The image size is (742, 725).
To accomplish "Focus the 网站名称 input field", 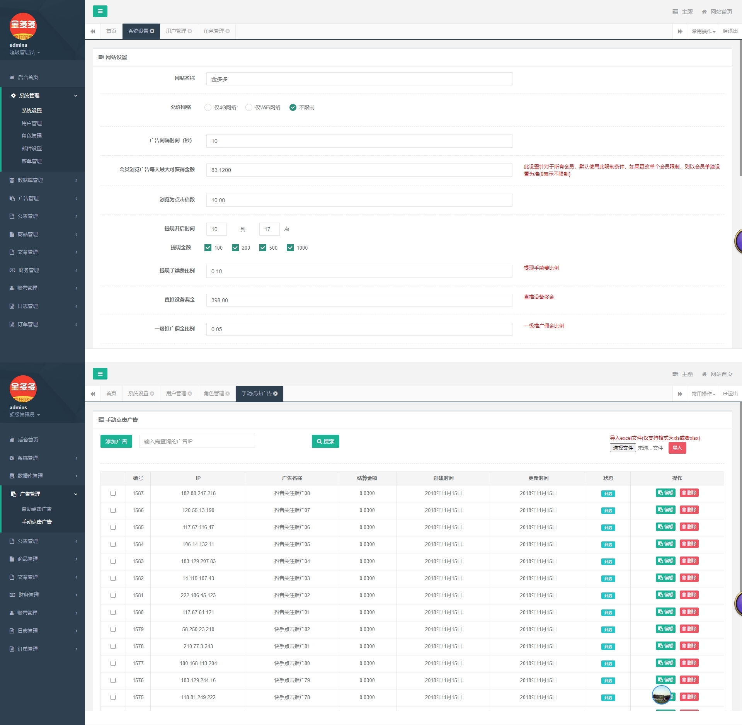I will pos(359,79).
